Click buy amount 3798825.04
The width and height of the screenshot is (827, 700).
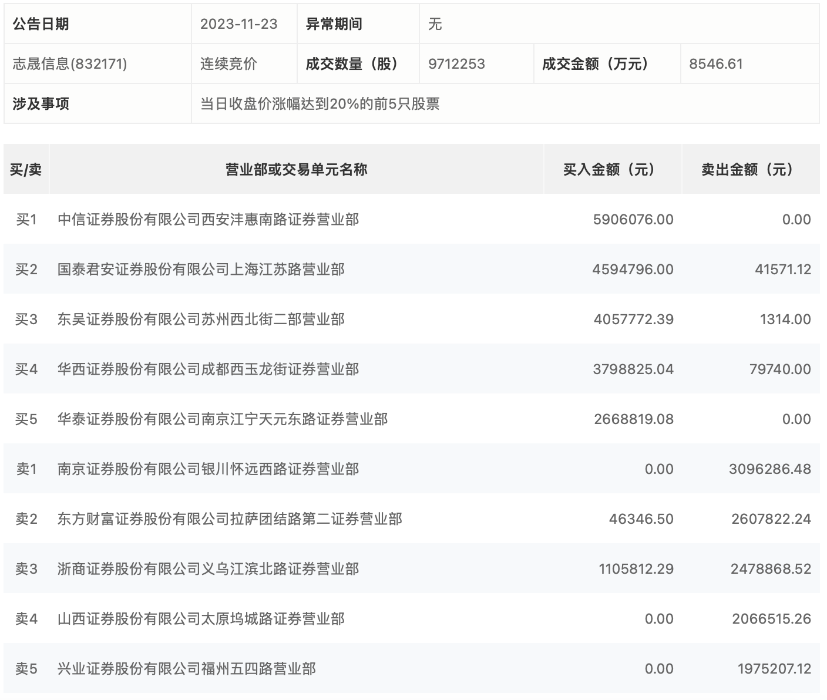coord(633,369)
